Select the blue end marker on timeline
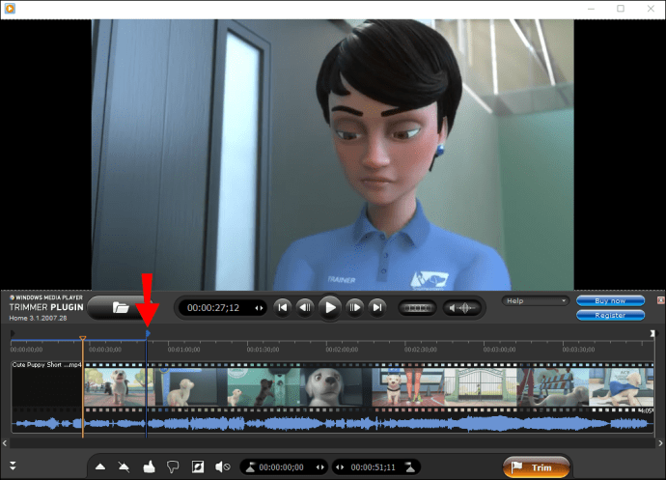The image size is (666, 480). click(x=148, y=333)
